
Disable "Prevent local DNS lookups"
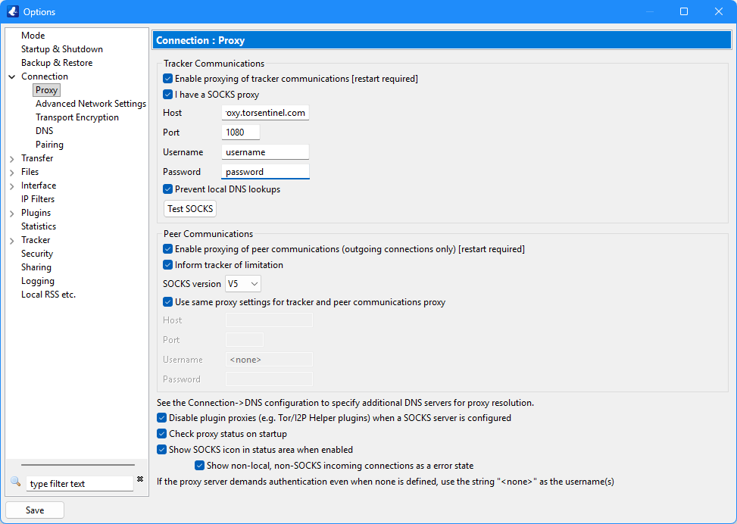tap(167, 189)
